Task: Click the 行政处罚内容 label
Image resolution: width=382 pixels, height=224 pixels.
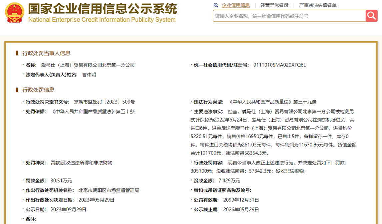Action: 209,163
